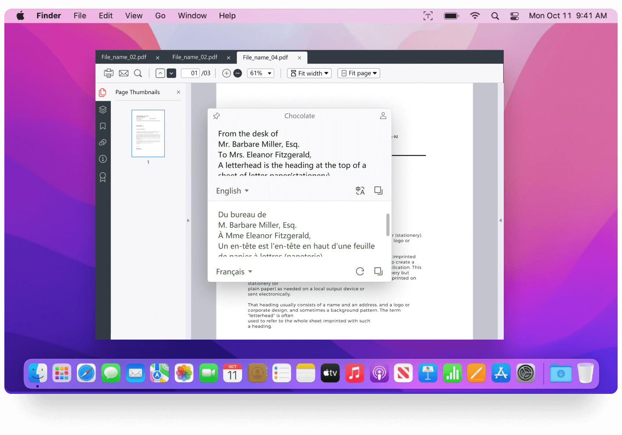Click the translate icon beside English

tap(360, 191)
